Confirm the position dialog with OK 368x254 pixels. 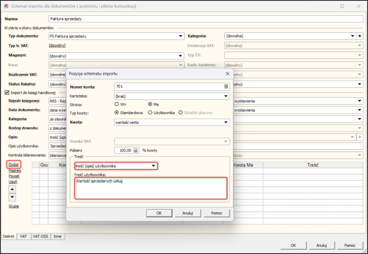[x=159, y=213]
